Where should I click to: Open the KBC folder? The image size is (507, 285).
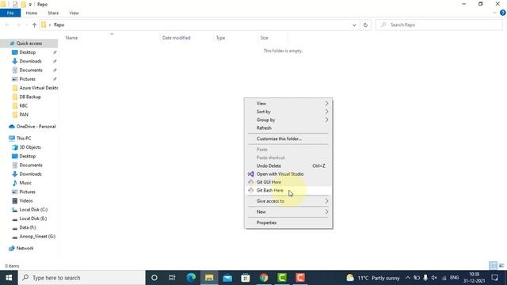[x=23, y=105]
